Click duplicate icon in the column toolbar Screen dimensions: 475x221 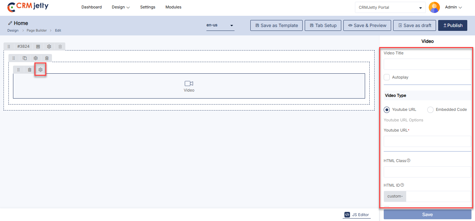[25, 58]
